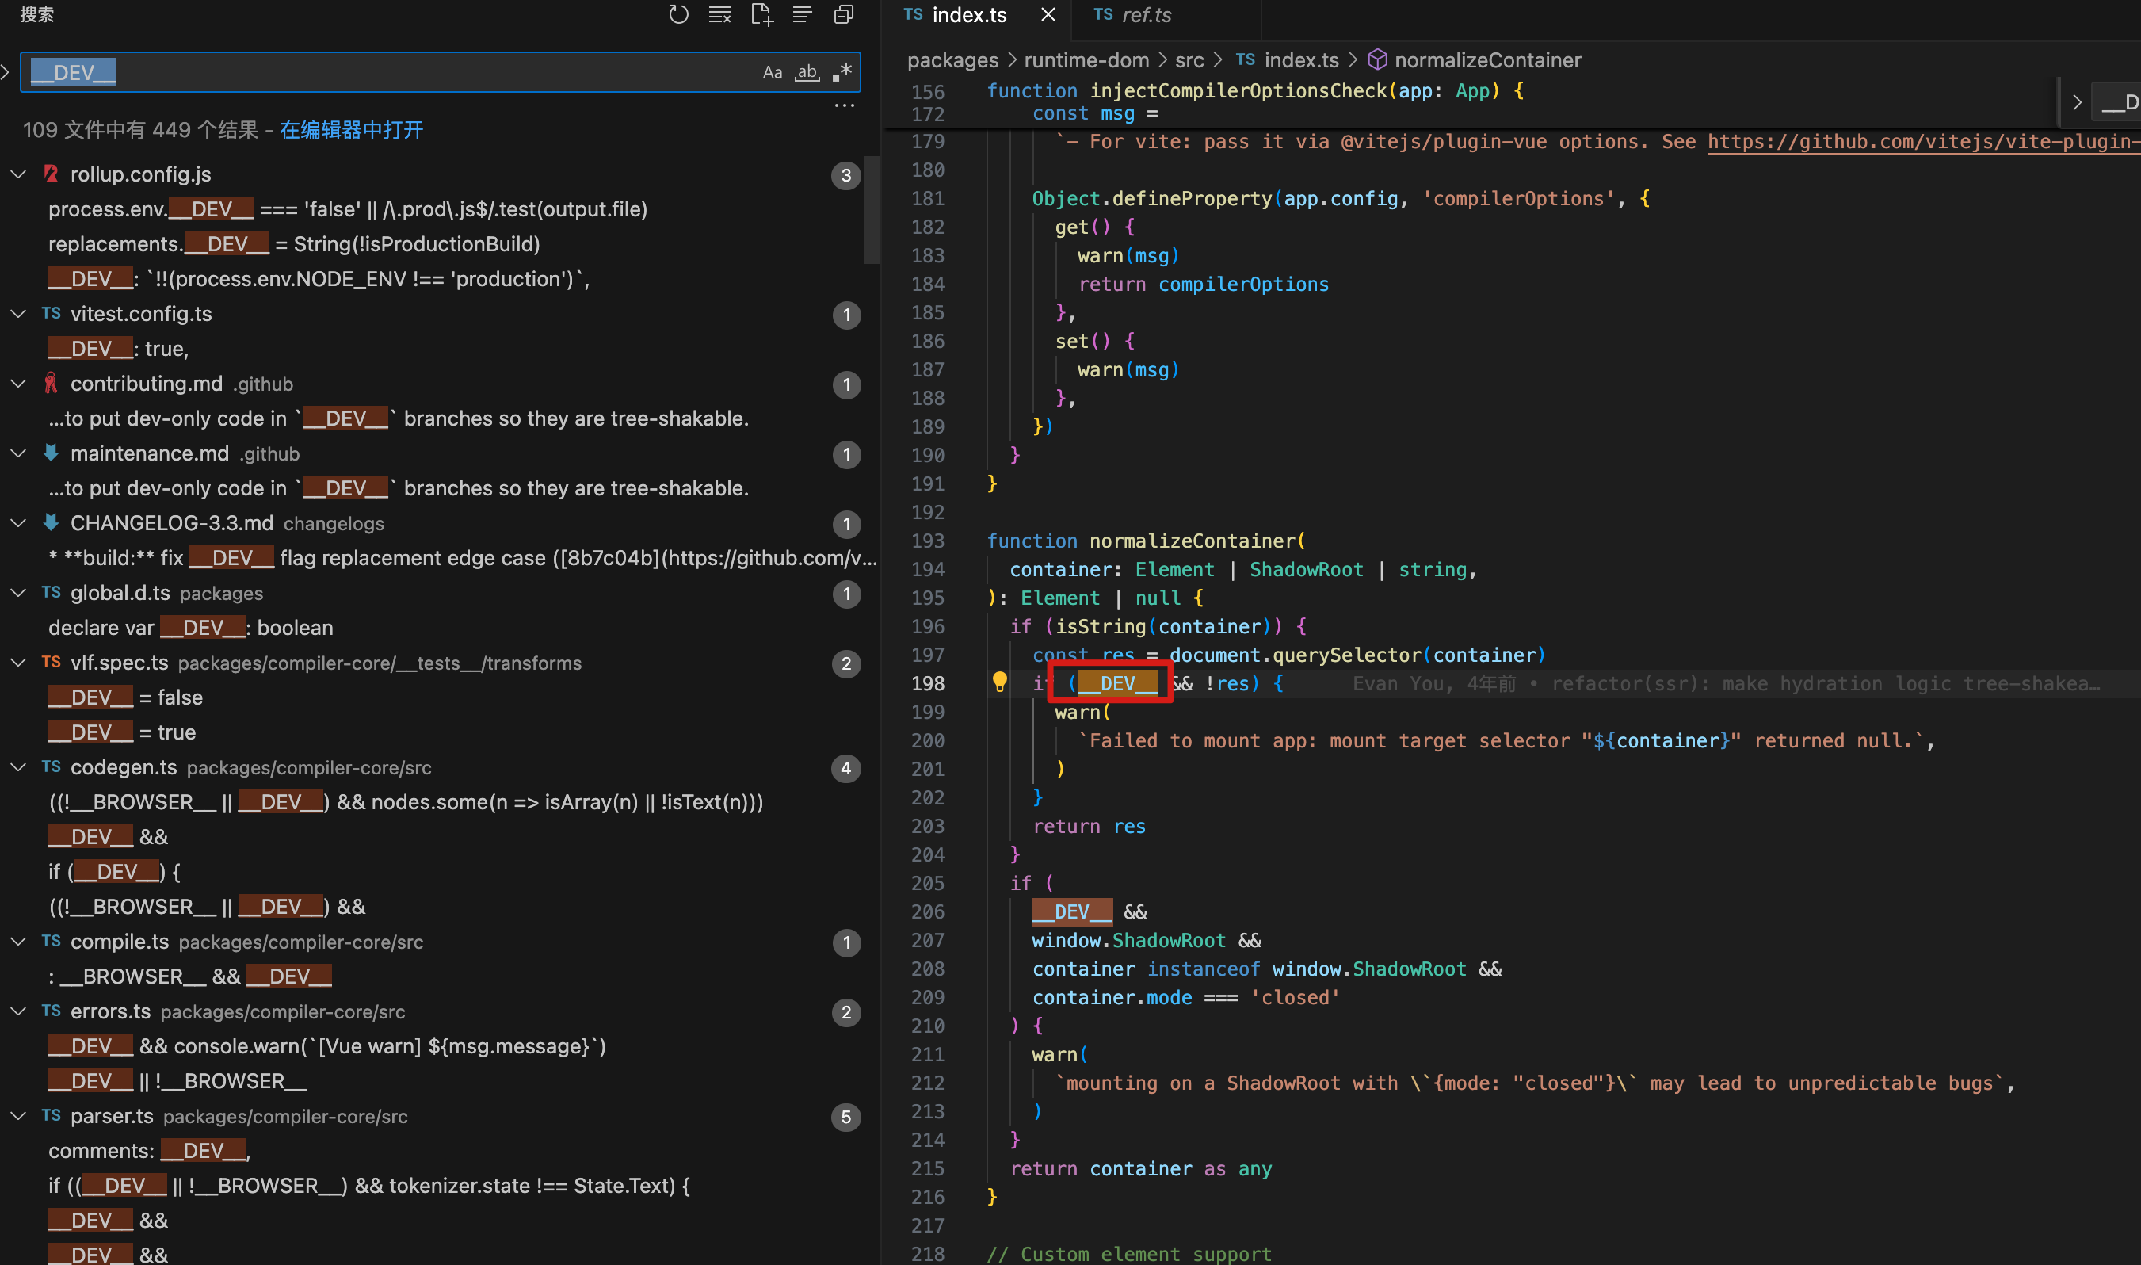Collapse maintenance.md results
Image resolution: width=2141 pixels, height=1265 pixels.
pyautogui.click(x=18, y=453)
